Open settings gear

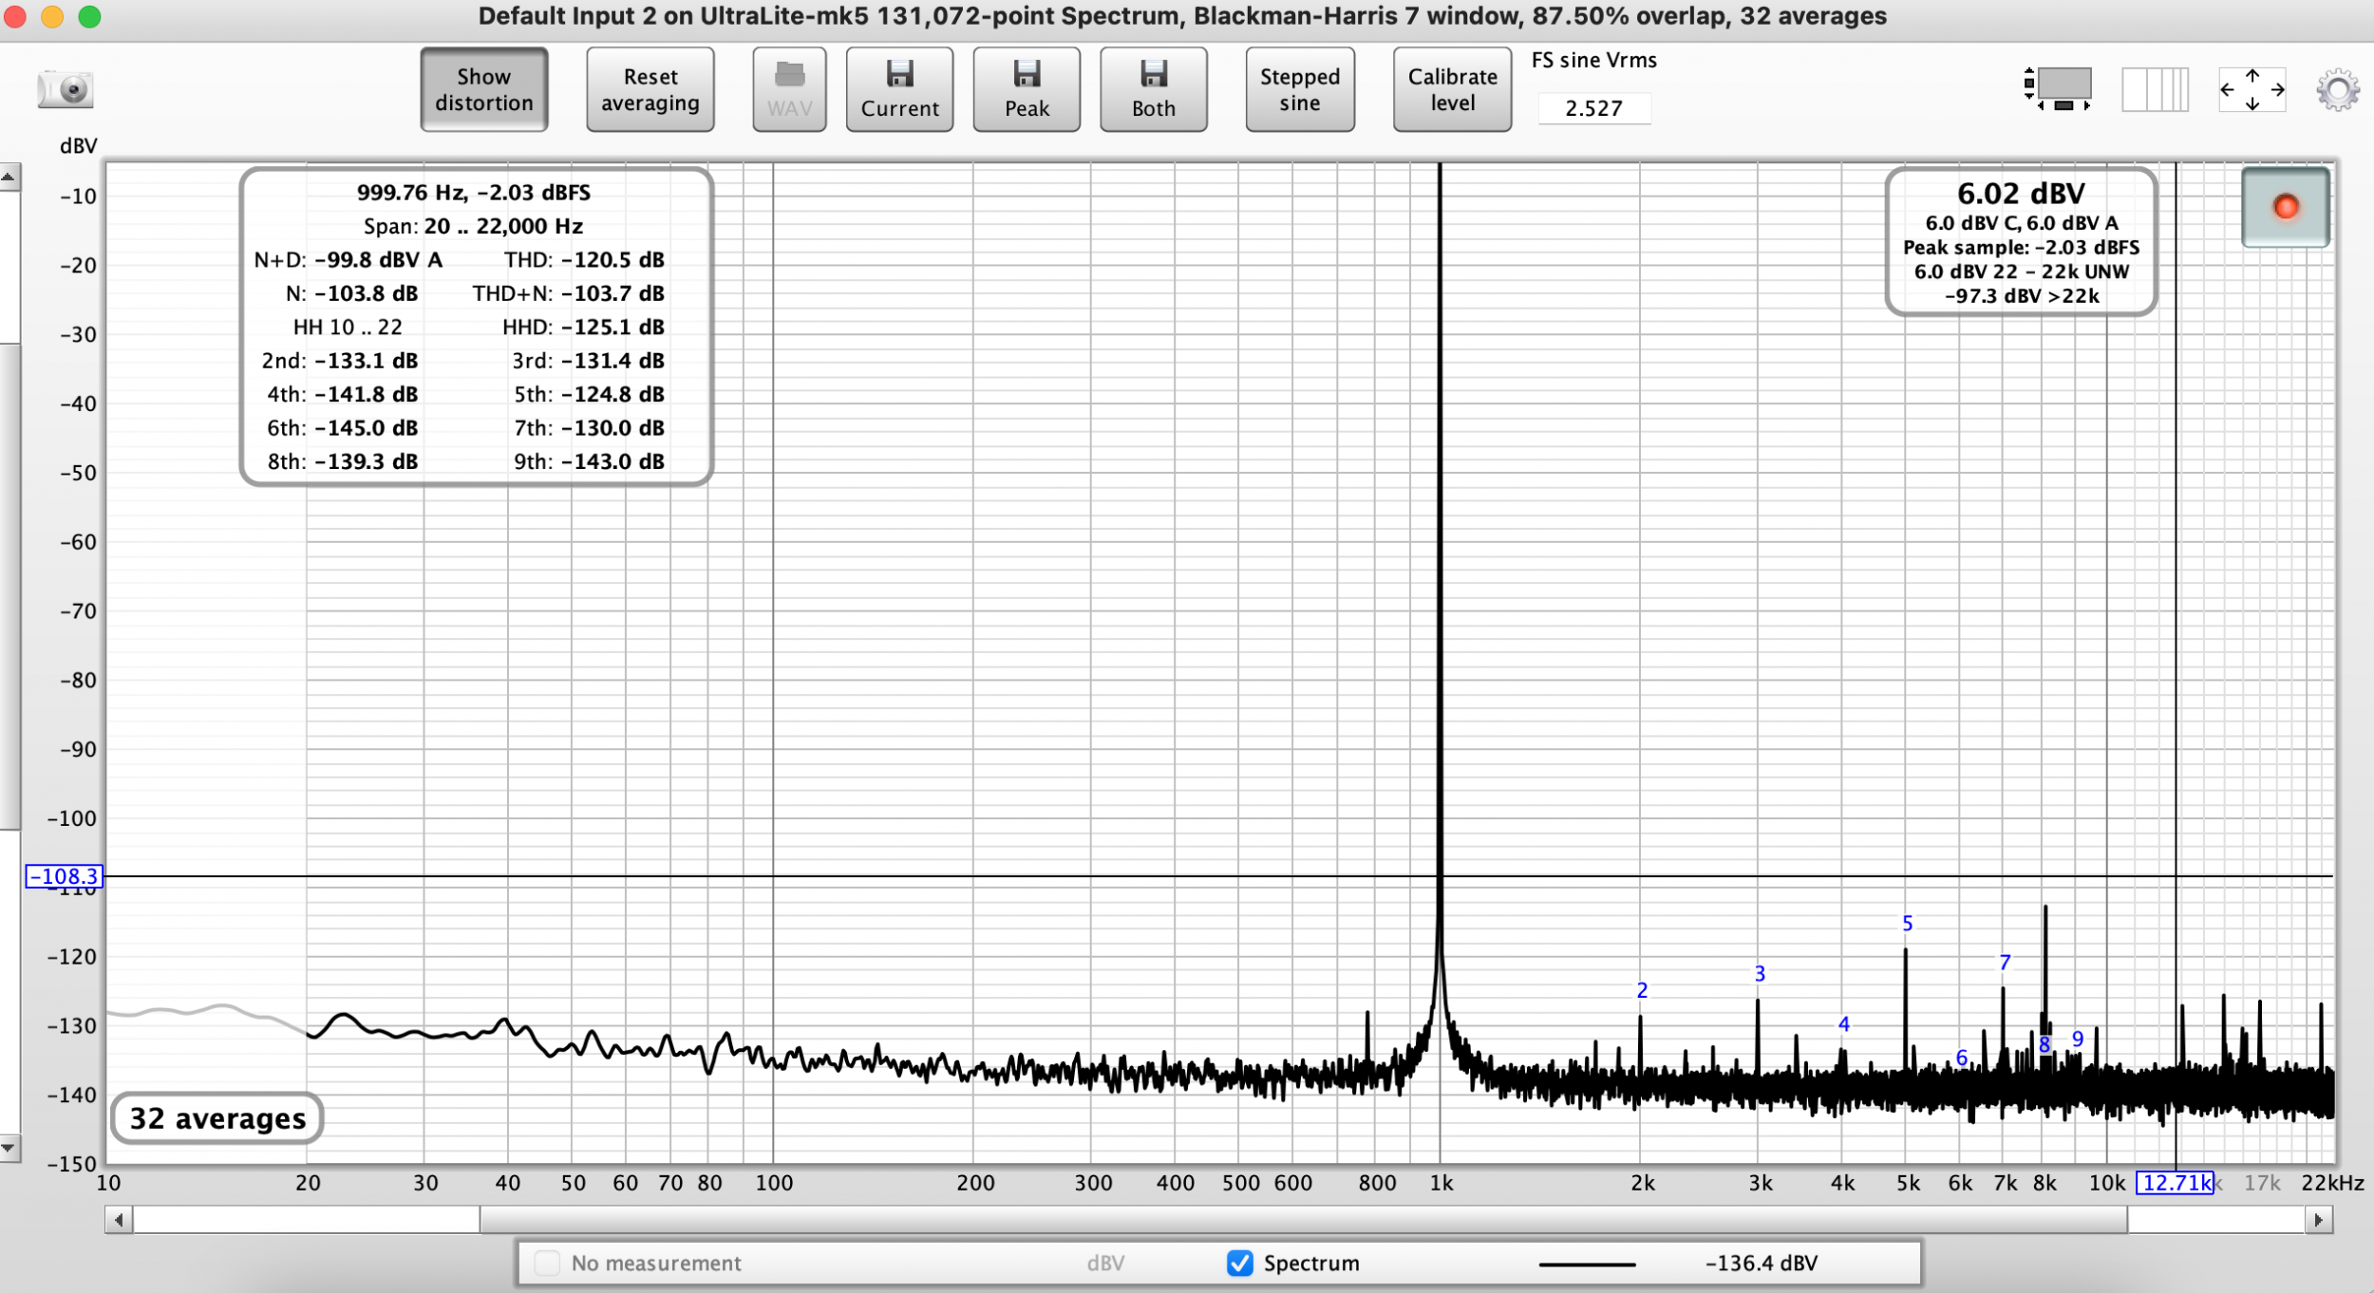click(2338, 90)
